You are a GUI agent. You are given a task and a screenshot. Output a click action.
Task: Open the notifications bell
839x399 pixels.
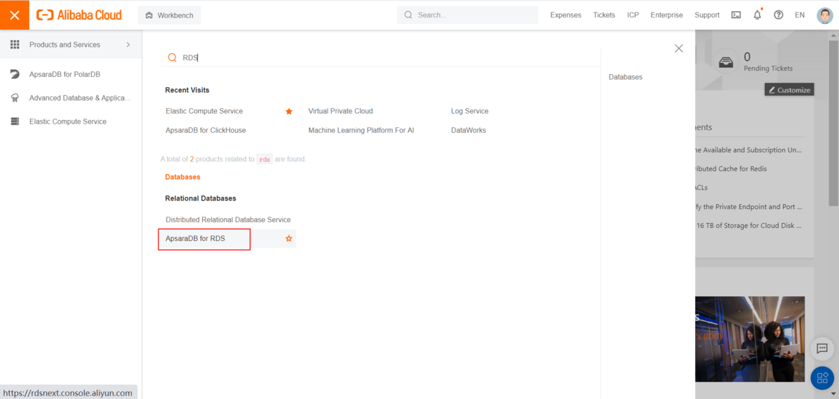(x=757, y=15)
